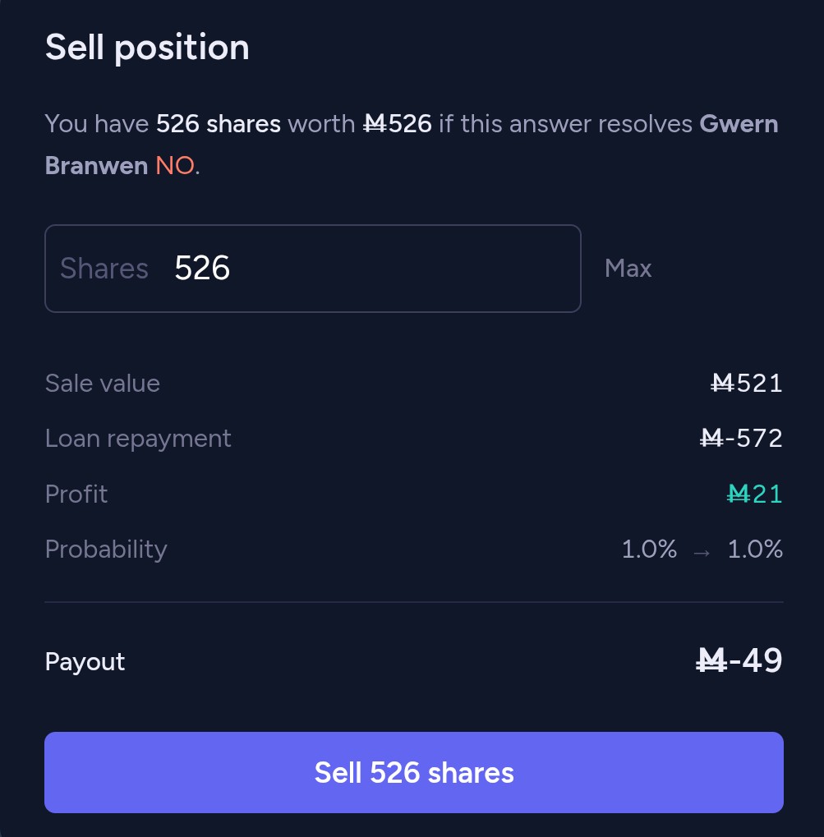Click the Sale value label
The width and height of the screenshot is (824, 837).
pyautogui.click(x=103, y=384)
